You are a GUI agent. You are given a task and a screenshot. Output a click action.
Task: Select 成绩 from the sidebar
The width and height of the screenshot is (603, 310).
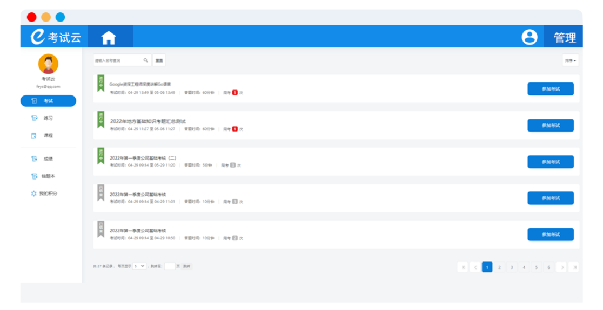coord(48,159)
